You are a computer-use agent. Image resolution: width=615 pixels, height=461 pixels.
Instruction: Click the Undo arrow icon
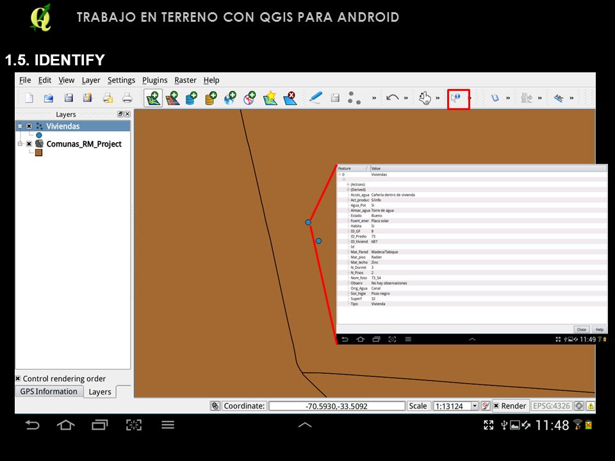[392, 97]
